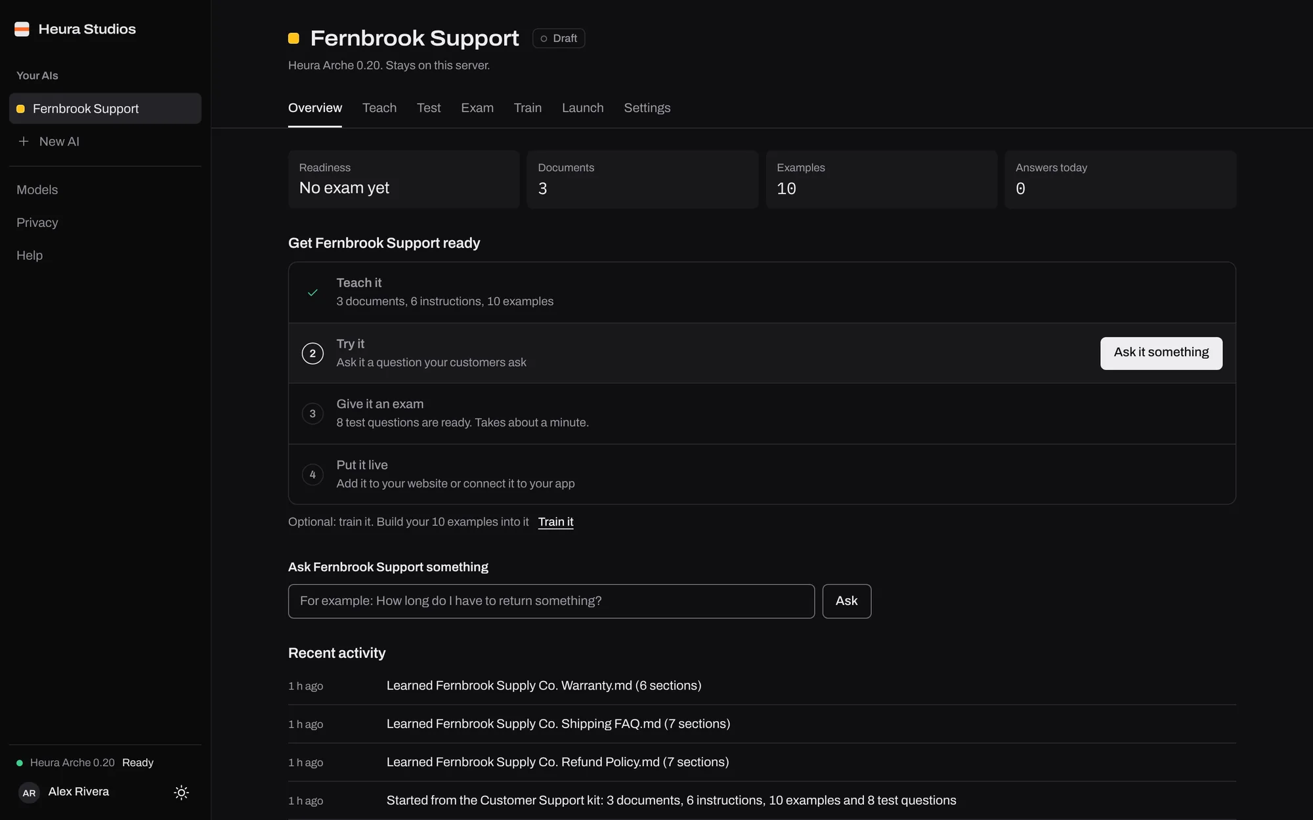Click the Answers today card
The height and width of the screenshot is (820, 1313).
[1121, 179]
